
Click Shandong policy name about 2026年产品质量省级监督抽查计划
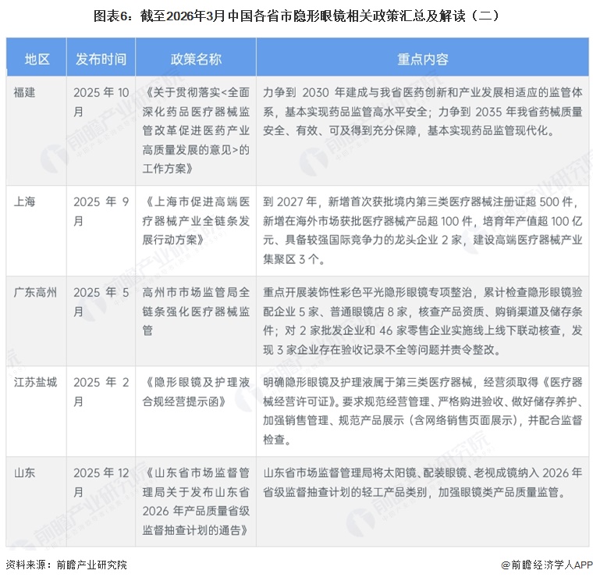click(196, 501)
